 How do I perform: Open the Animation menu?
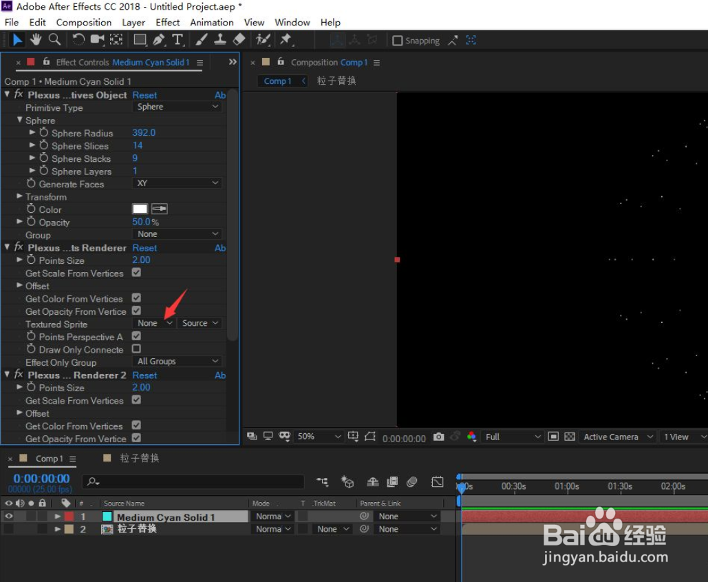coord(212,22)
